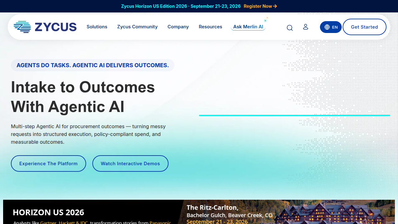Viewport: 398px width, 224px height.
Task: Click Ask Merlin AI link
Action: click(248, 27)
